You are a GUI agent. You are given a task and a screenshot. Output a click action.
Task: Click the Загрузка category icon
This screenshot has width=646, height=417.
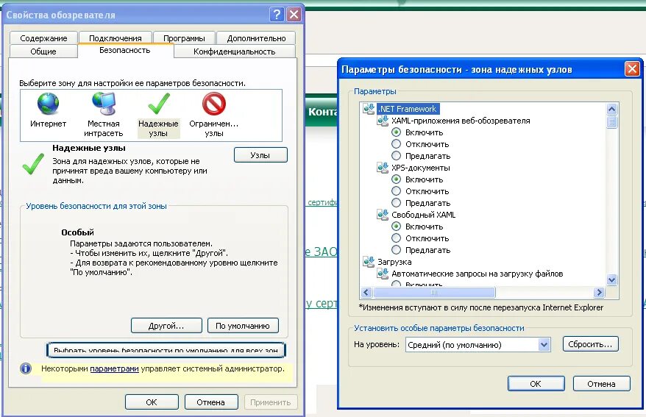click(x=369, y=261)
